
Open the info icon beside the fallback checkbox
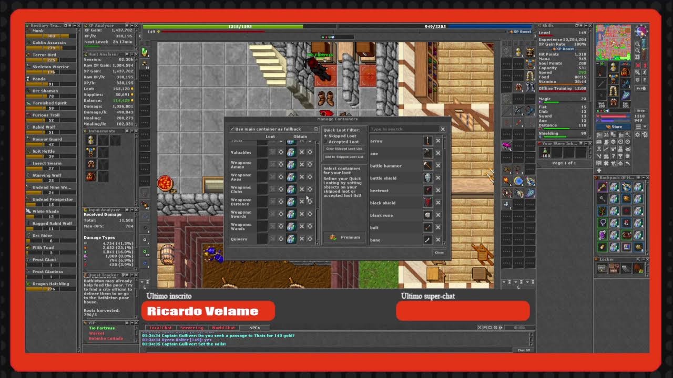pos(316,129)
